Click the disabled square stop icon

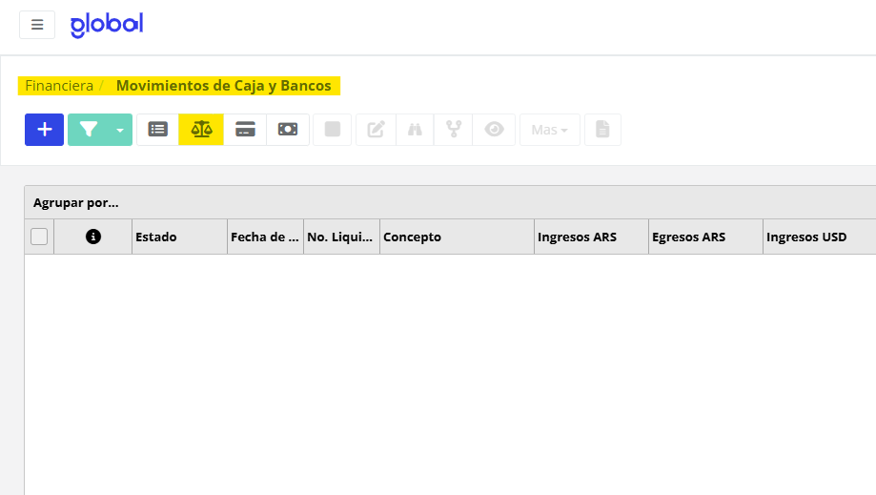pos(333,130)
